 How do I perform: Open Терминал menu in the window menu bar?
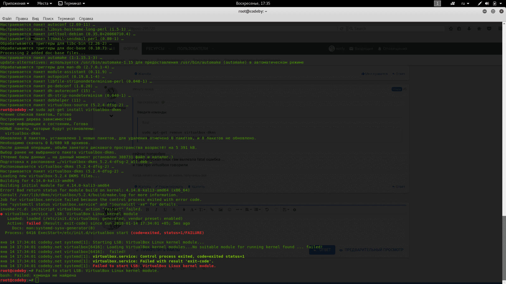coord(66,19)
